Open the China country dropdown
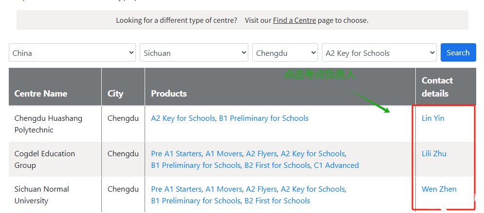This screenshot has width=484, height=213. (72, 52)
